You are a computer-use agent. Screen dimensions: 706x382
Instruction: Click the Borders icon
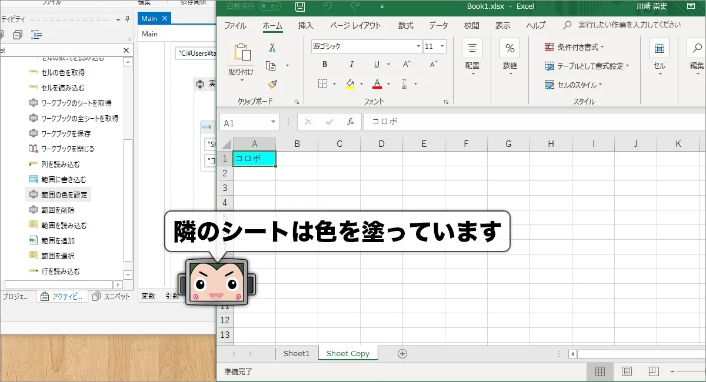322,83
